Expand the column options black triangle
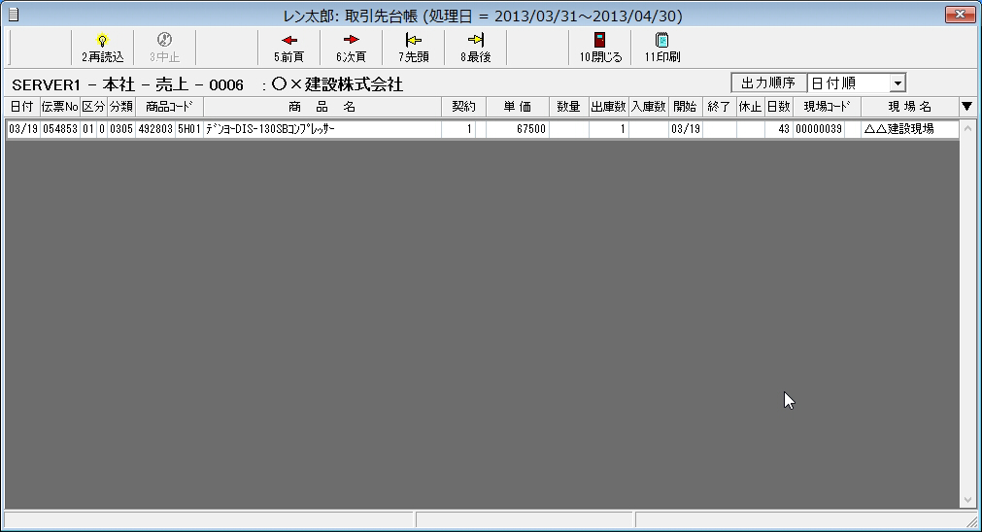The height and width of the screenshot is (532, 982). coord(966,106)
